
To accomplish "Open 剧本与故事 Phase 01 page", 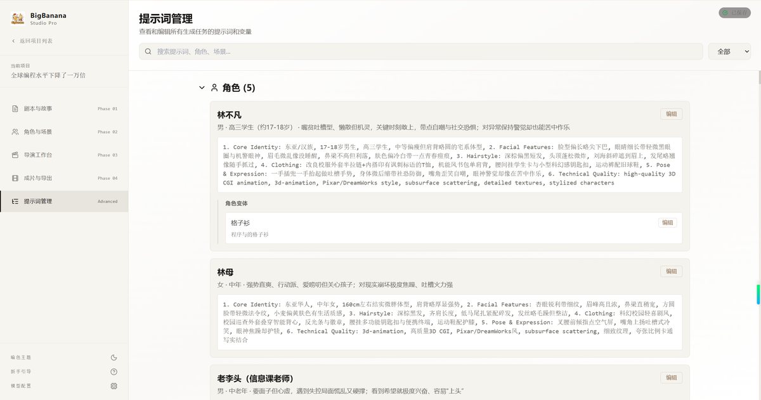I will point(64,108).
